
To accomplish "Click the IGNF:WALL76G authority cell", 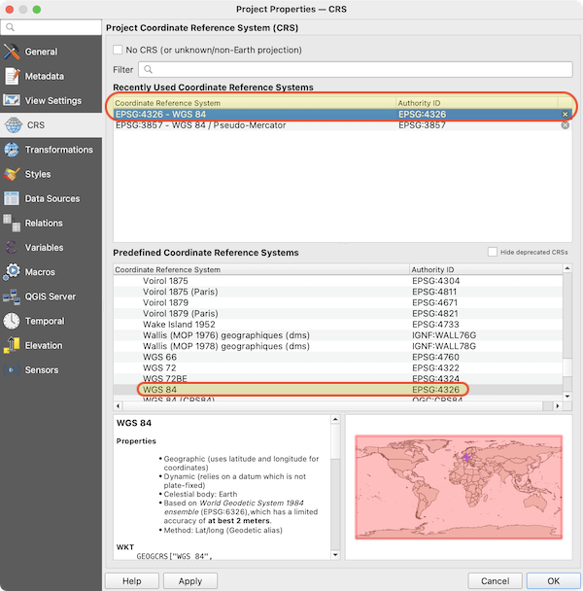I will pos(444,335).
